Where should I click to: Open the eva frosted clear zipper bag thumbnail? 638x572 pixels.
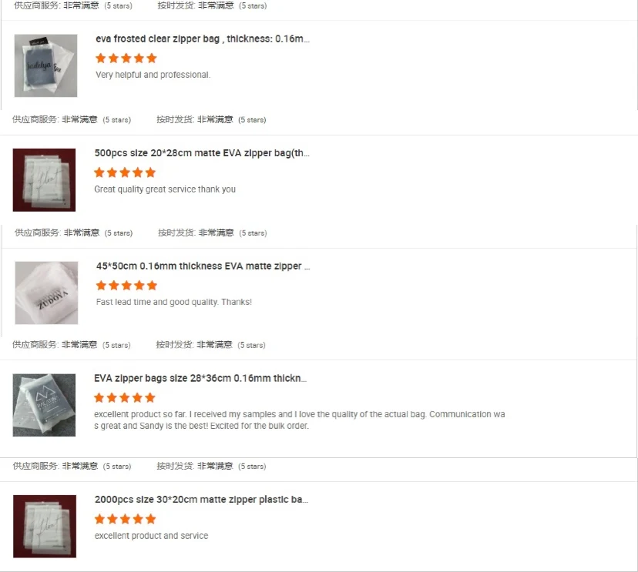pos(45,65)
